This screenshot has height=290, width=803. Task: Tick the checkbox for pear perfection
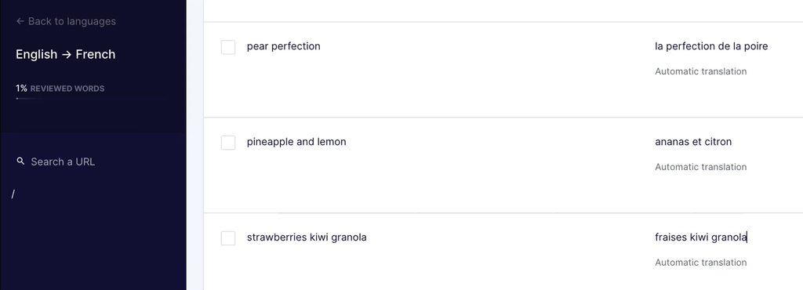click(228, 47)
